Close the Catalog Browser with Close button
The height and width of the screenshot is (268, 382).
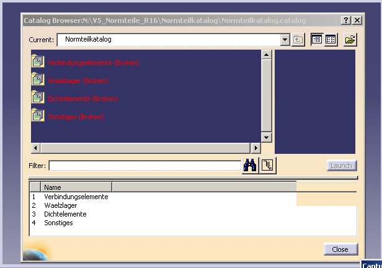(x=341, y=249)
